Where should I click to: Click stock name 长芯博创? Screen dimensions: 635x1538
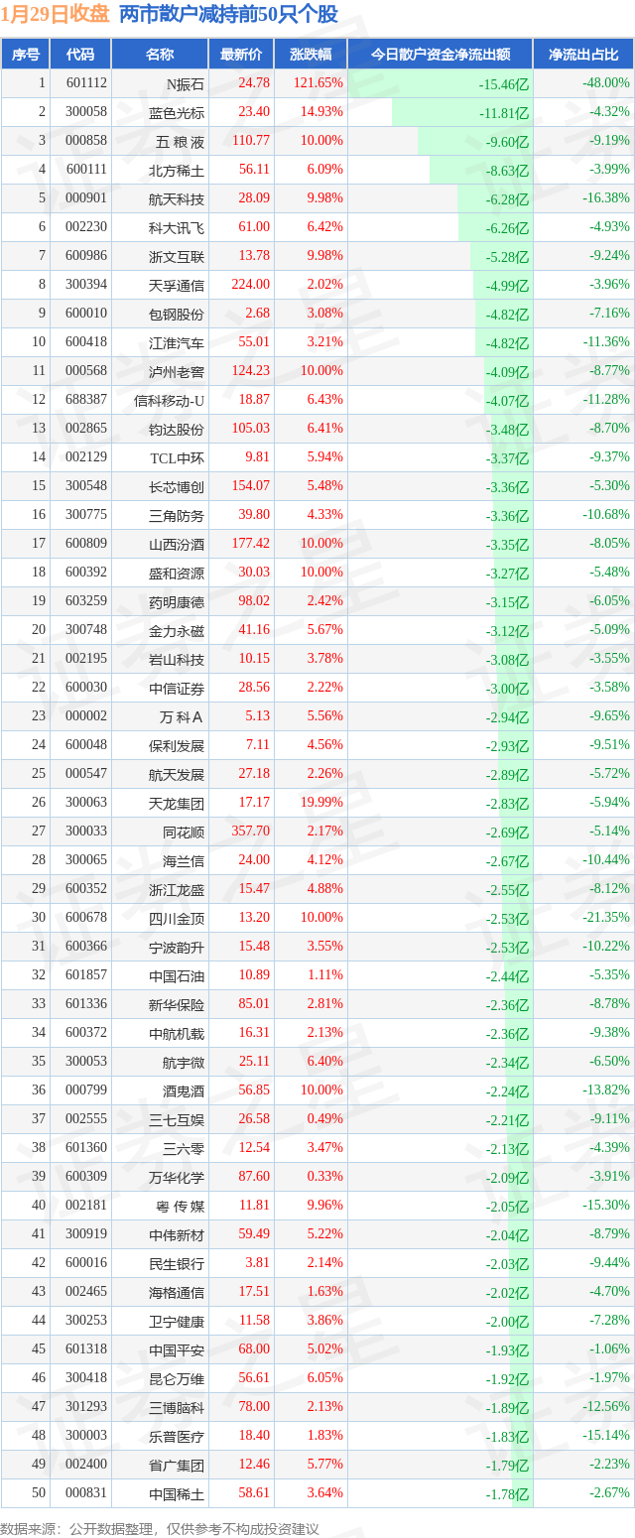click(177, 486)
